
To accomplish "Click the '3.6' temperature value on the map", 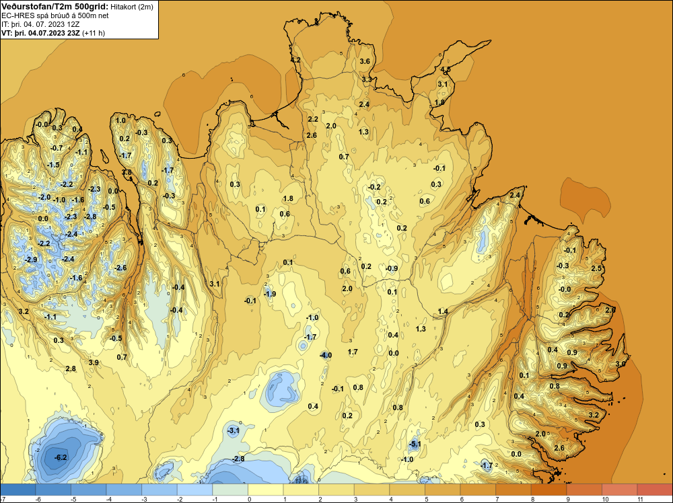I will [x=365, y=61].
